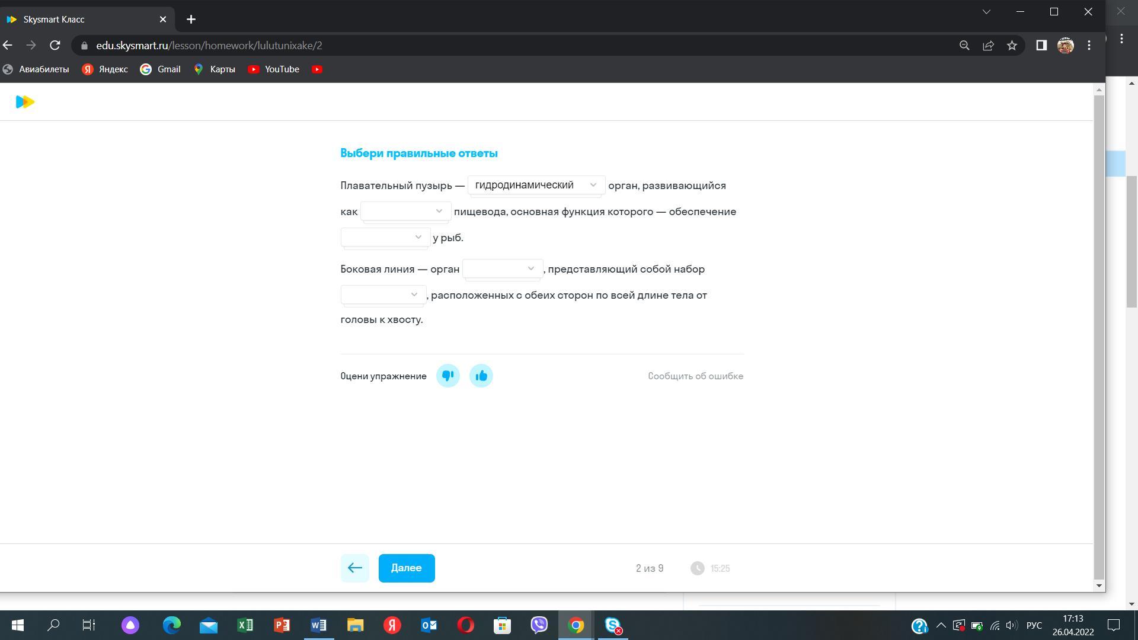Bookmark this page with star icon
The height and width of the screenshot is (640, 1138).
1012,46
